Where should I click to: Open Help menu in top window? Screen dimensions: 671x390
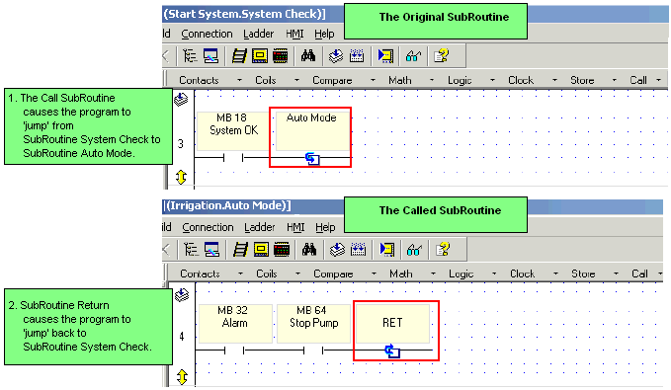click(324, 34)
